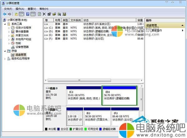
Task: Click the drive icon of volume C: row
Action: click(46, 28)
